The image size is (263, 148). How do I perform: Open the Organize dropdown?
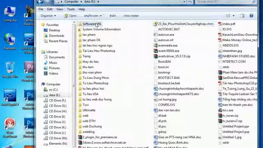coord(48,16)
